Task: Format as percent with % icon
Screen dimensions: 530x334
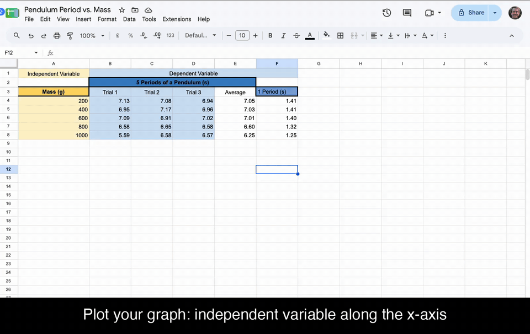Action: (130, 35)
